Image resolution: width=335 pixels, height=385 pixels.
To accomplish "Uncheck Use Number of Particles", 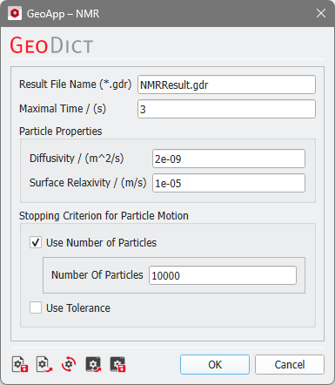I will tap(36, 242).
